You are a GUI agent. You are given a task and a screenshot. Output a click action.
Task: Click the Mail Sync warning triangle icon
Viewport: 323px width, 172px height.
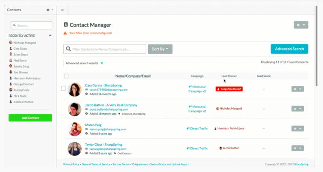65,33
